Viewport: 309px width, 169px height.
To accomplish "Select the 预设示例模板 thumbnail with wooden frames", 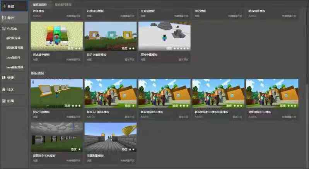I will [x=57, y=94].
